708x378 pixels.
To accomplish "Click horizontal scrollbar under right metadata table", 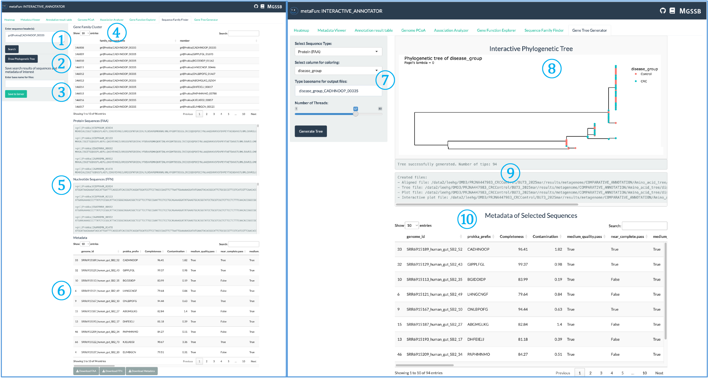I will [x=424, y=365].
